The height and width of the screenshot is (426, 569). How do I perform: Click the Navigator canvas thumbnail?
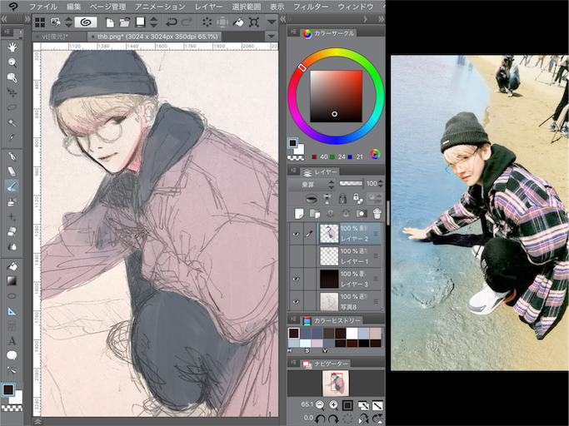336,384
